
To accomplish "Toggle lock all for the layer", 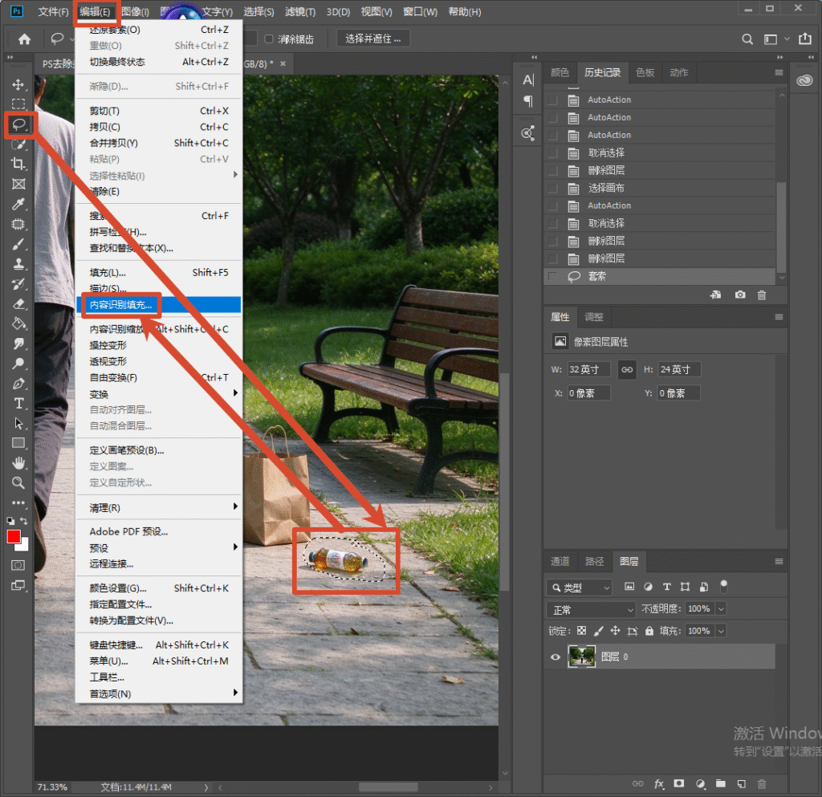I will coord(649,631).
